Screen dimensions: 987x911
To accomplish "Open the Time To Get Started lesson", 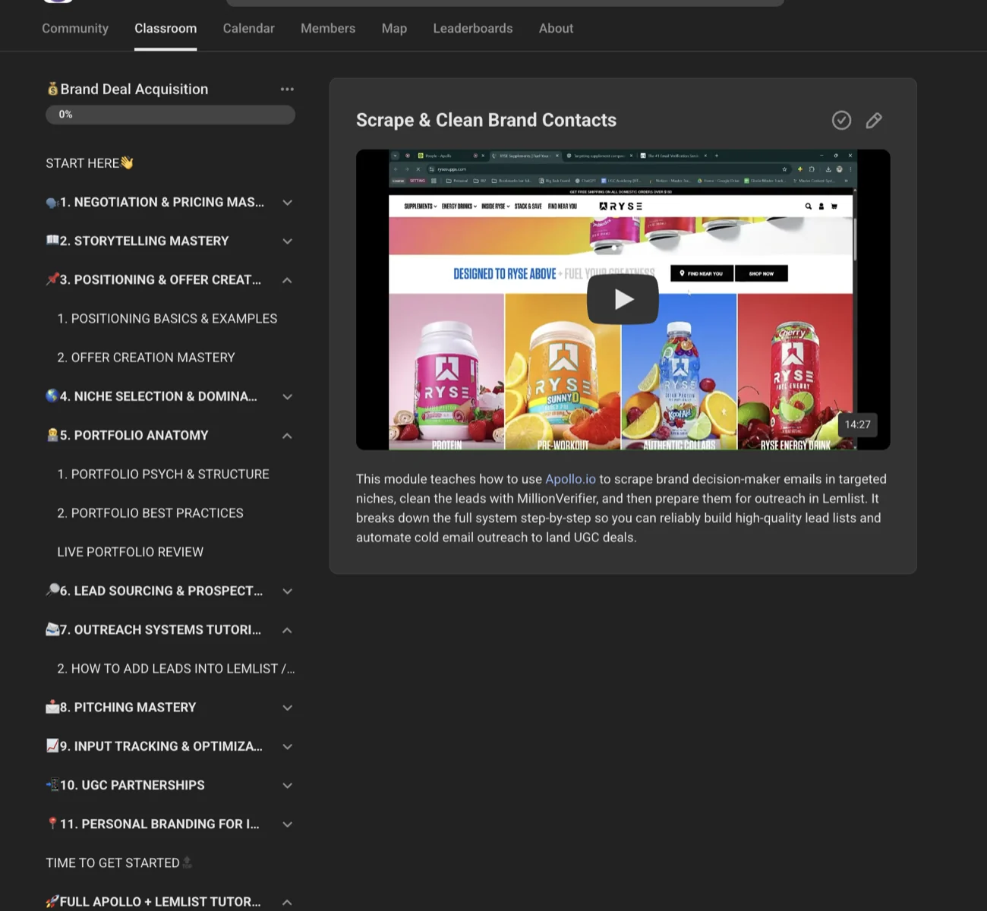I will pos(119,863).
